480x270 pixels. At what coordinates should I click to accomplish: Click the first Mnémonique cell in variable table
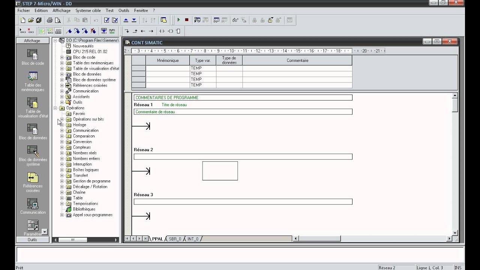(168, 68)
